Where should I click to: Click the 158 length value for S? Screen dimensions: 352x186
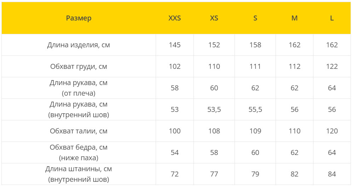tap(255, 45)
